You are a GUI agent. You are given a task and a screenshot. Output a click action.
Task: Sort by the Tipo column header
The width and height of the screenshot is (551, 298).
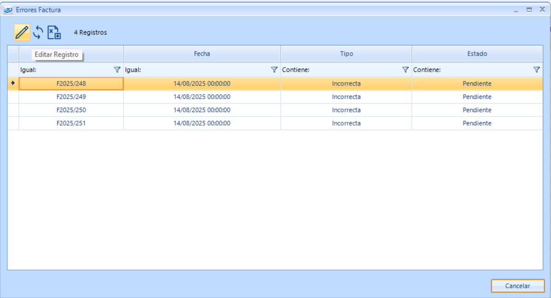click(x=346, y=54)
